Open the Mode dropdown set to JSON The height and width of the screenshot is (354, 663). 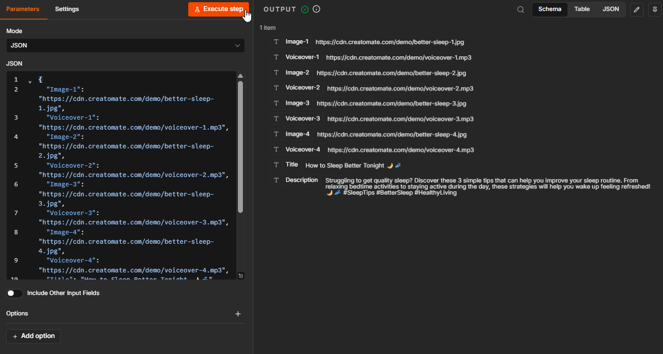click(x=125, y=45)
